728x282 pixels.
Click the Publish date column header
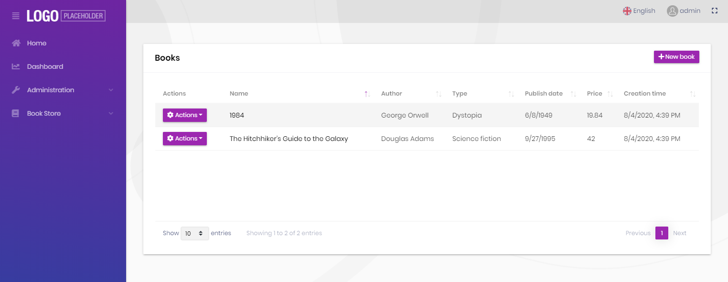pos(544,94)
